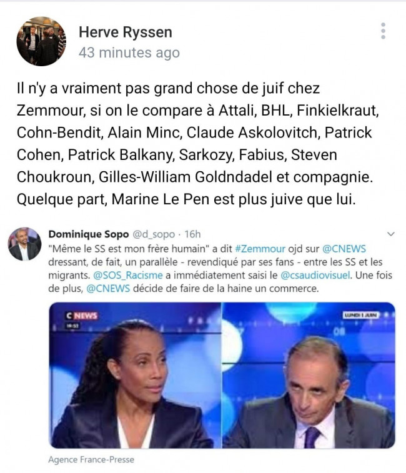Open Herve Ryssen's profile picture
Image resolution: width=406 pixels, height=473 pixels.
coord(41,41)
